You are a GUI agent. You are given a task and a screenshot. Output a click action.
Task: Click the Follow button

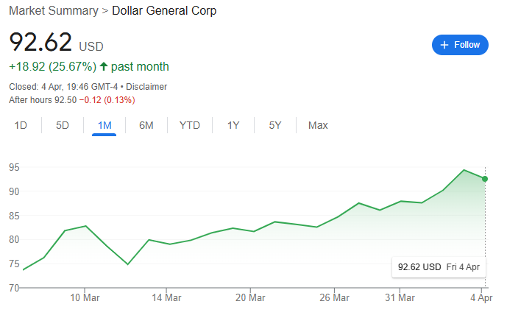[460, 45]
